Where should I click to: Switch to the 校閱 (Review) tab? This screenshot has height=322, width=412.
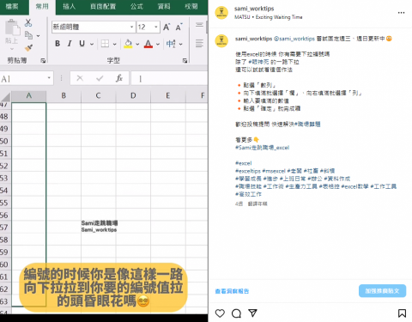pyautogui.click(x=191, y=6)
